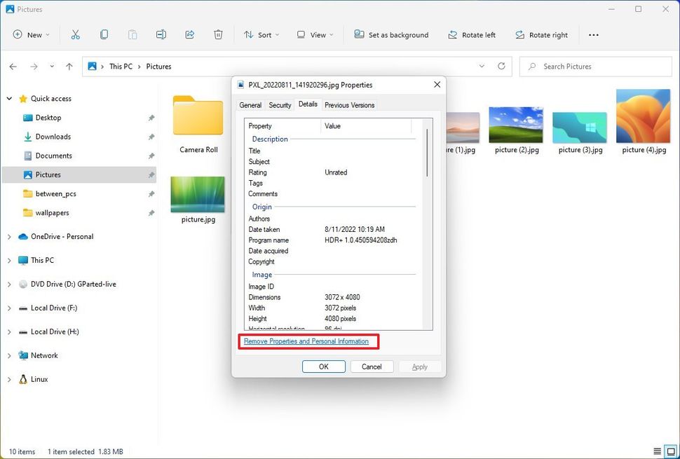Switch to the Security tab
The image size is (680, 459).
(x=280, y=105)
